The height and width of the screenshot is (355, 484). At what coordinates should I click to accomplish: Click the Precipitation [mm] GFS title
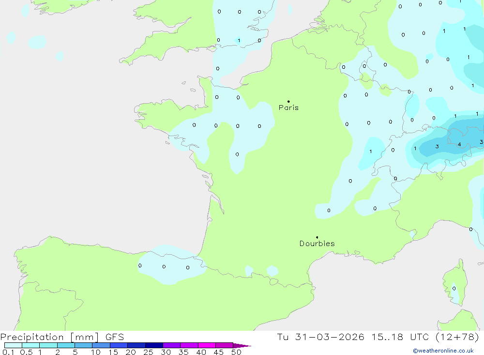(x=62, y=337)
